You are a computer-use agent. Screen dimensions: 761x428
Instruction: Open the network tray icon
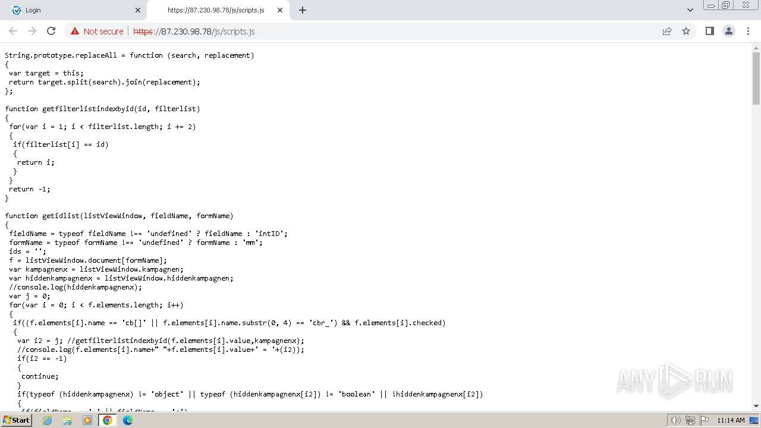point(690,420)
